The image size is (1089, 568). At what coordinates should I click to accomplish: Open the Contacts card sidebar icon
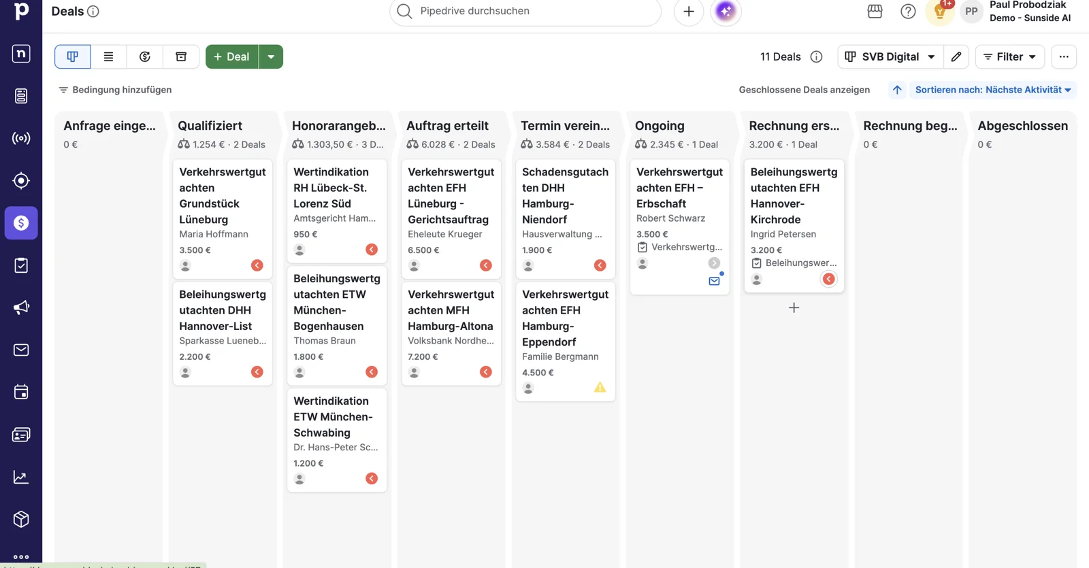point(21,435)
